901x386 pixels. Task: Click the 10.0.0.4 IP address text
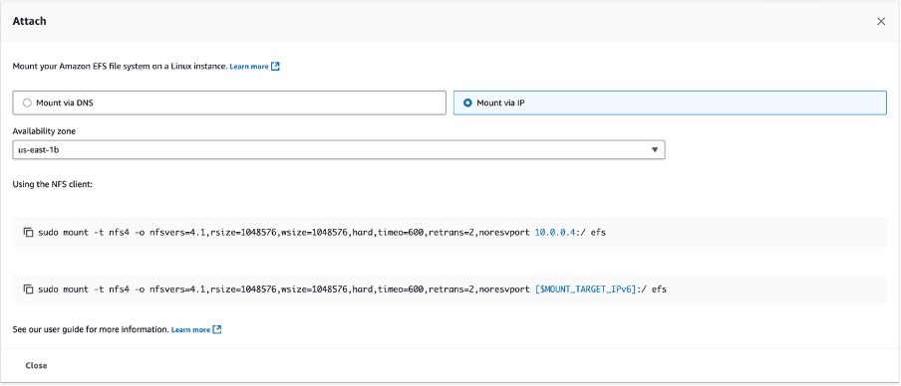point(555,232)
